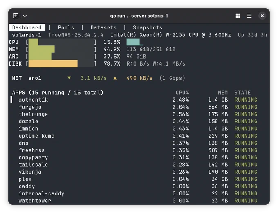Switch to the Snapshots tab
The height and width of the screenshot is (213, 278).
(148, 28)
